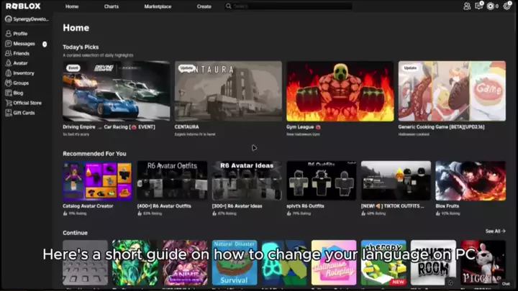The height and width of the screenshot is (291, 518).
Task: Select the Create tab in the navbar
Action: [204, 6]
